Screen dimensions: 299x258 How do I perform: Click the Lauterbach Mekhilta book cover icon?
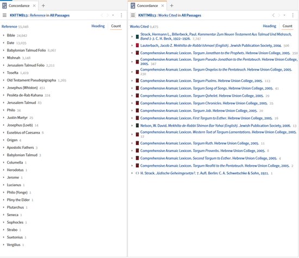(x=137, y=45)
